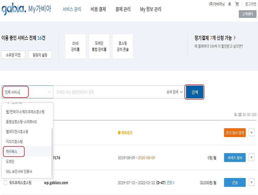Open dropdown arrow next to 관리 정보 입력
258x195 pixels.
(251, 133)
